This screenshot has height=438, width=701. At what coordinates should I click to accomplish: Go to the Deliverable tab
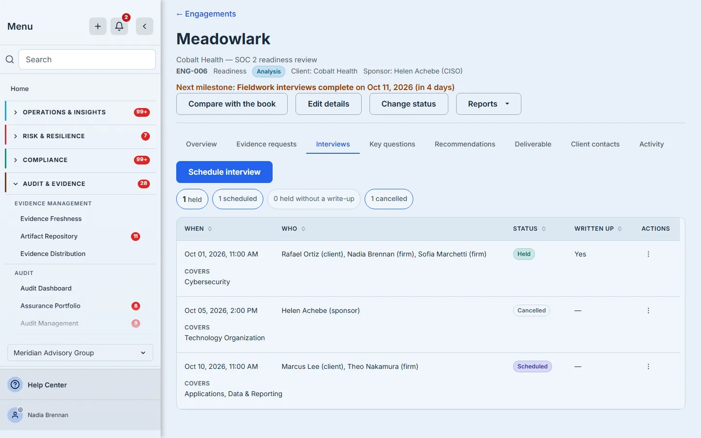[533, 144]
